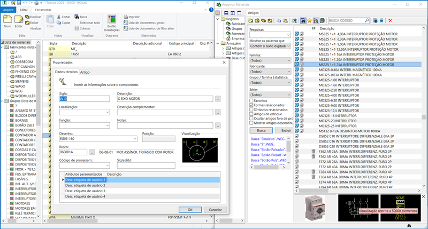Screen dimensions: 428x229
Task: Click the Busca button in the search panel
Action: coord(261,130)
